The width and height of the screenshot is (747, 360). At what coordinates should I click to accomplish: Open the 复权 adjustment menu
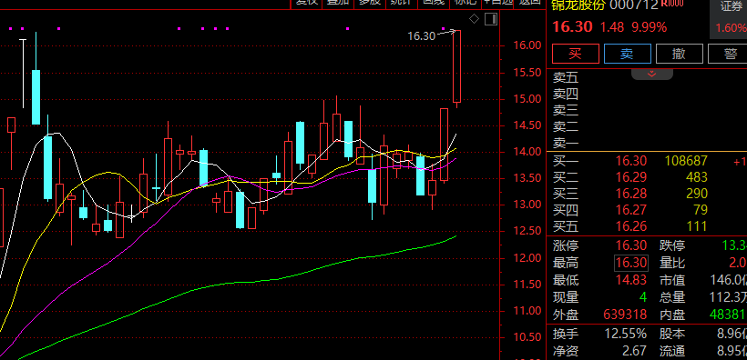point(306,4)
